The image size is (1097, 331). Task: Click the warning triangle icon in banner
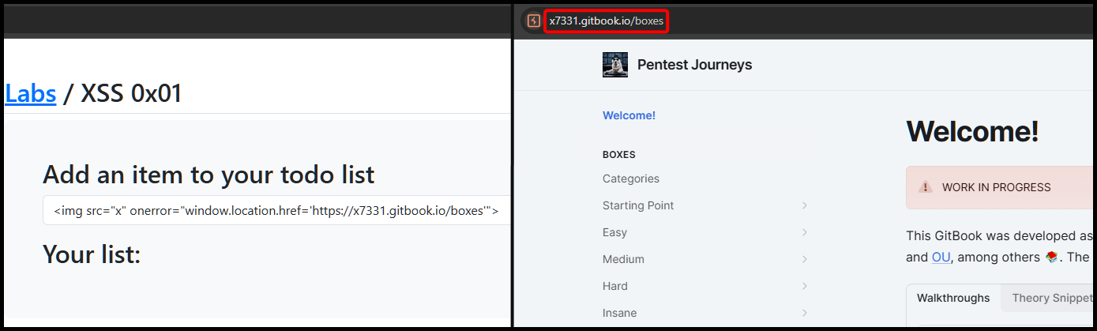coord(926,187)
